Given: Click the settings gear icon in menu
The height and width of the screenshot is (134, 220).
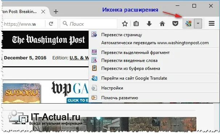Looking at the screenshot, I should click(94, 88).
